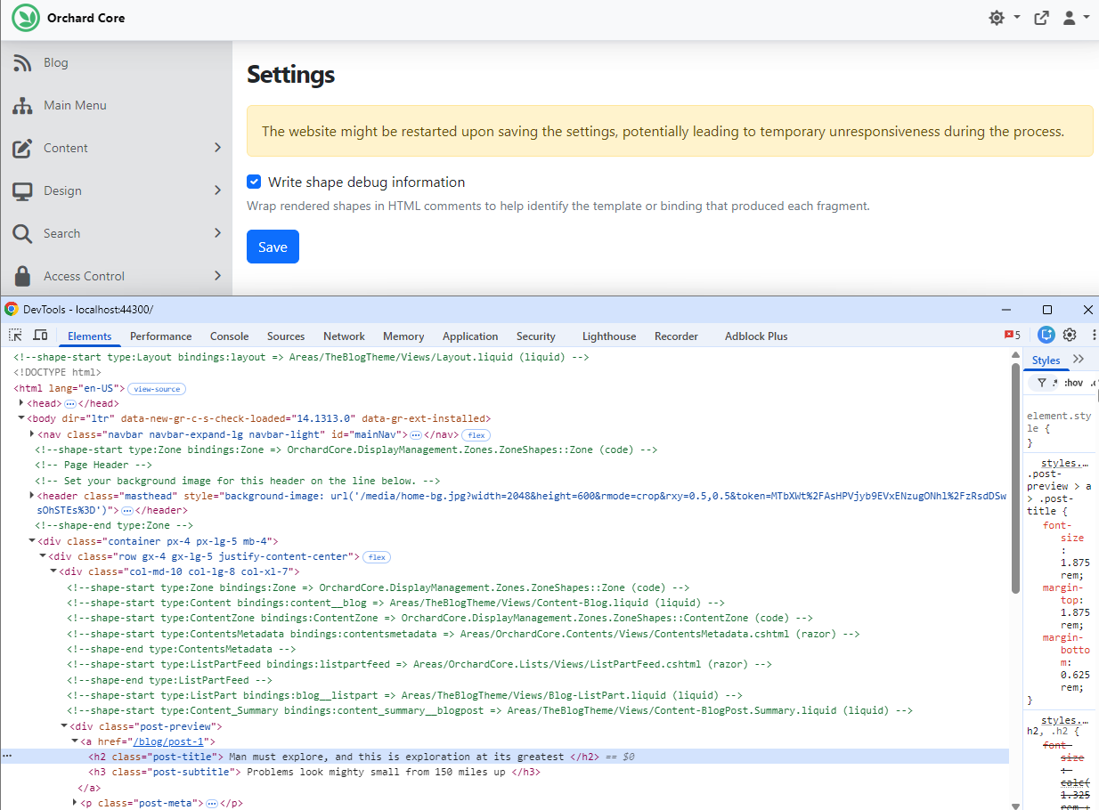Click the view-source badge on html element
Viewport: 1099px width, 810px height.
click(x=157, y=389)
